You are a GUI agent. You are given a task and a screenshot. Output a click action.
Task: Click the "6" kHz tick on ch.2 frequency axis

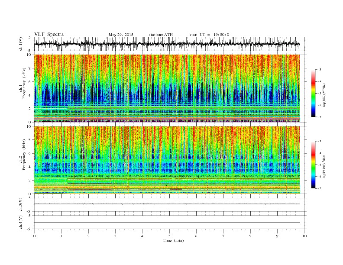[30, 153]
